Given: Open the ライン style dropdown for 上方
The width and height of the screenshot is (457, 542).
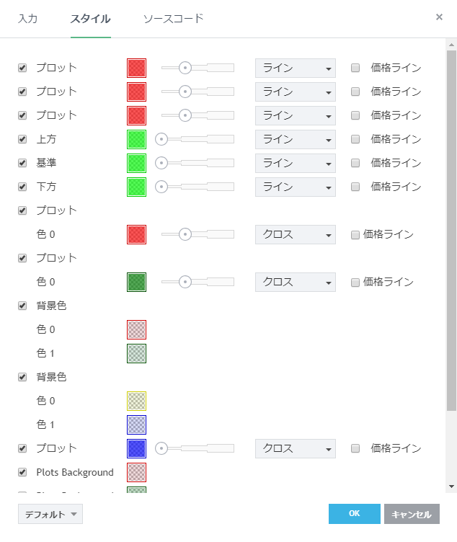Looking at the screenshot, I should coord(295,139).
